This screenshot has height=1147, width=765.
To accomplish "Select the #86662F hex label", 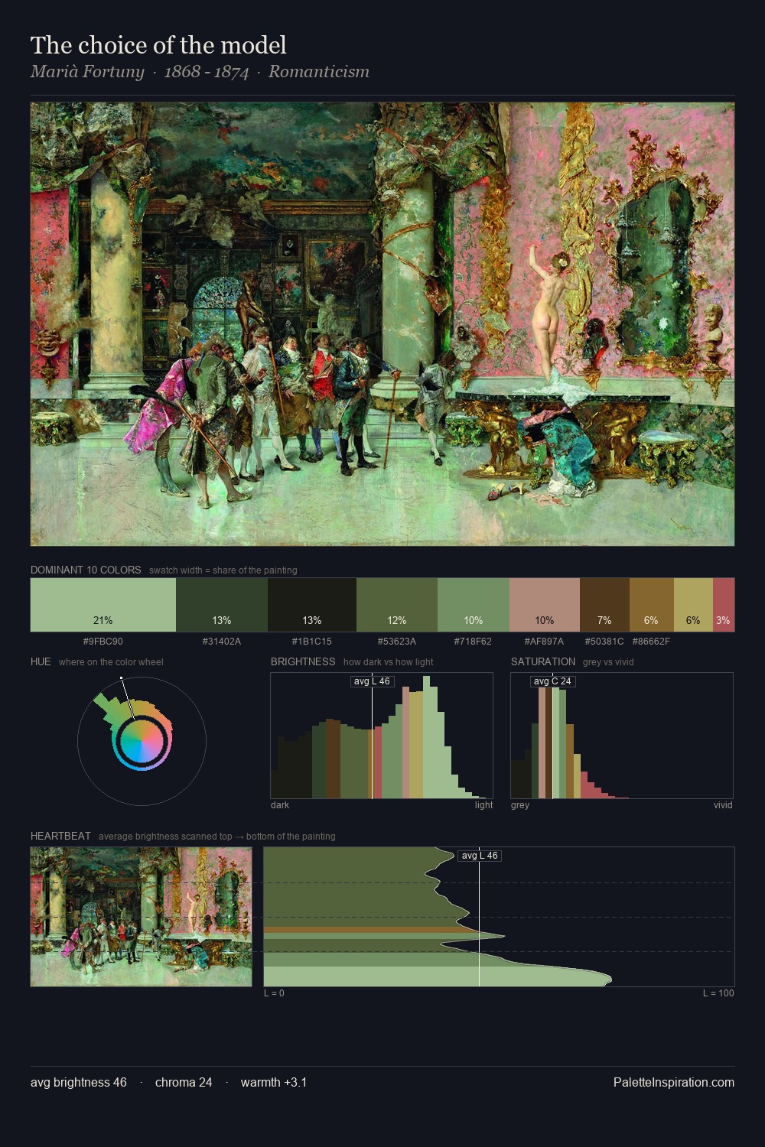I will pyautogui.click(x=652, y=642).
